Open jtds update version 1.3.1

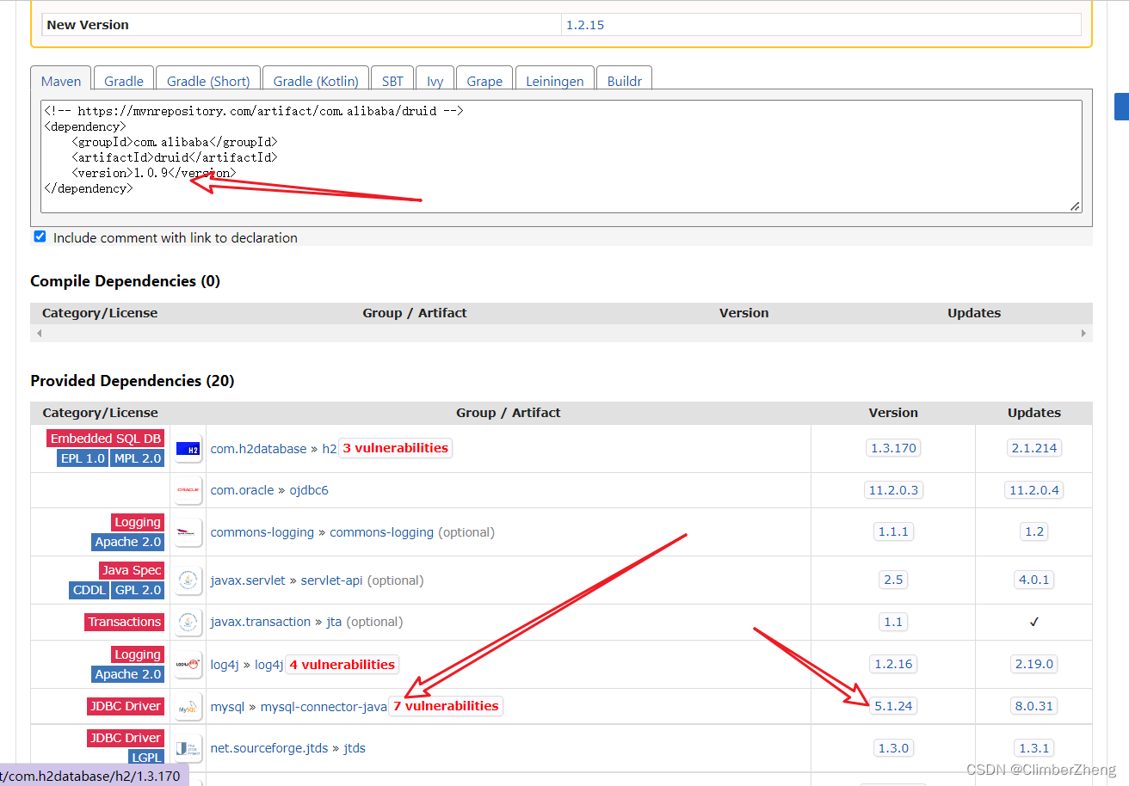[x=1034, y=748]
